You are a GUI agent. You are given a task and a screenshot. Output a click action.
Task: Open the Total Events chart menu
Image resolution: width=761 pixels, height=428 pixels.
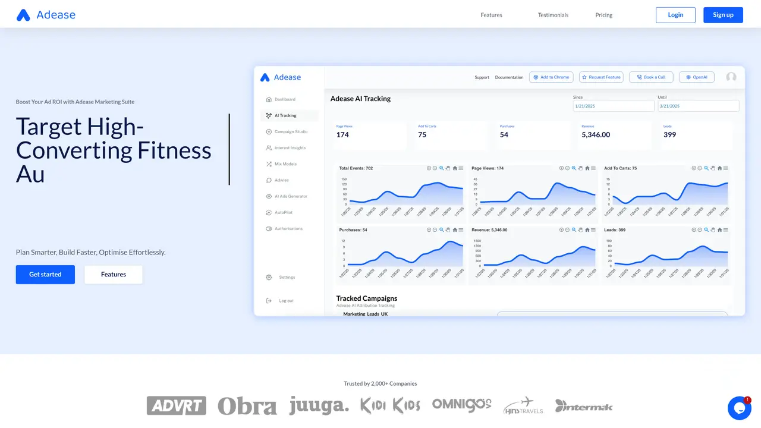pyautogui.click(x=461, y=168)
